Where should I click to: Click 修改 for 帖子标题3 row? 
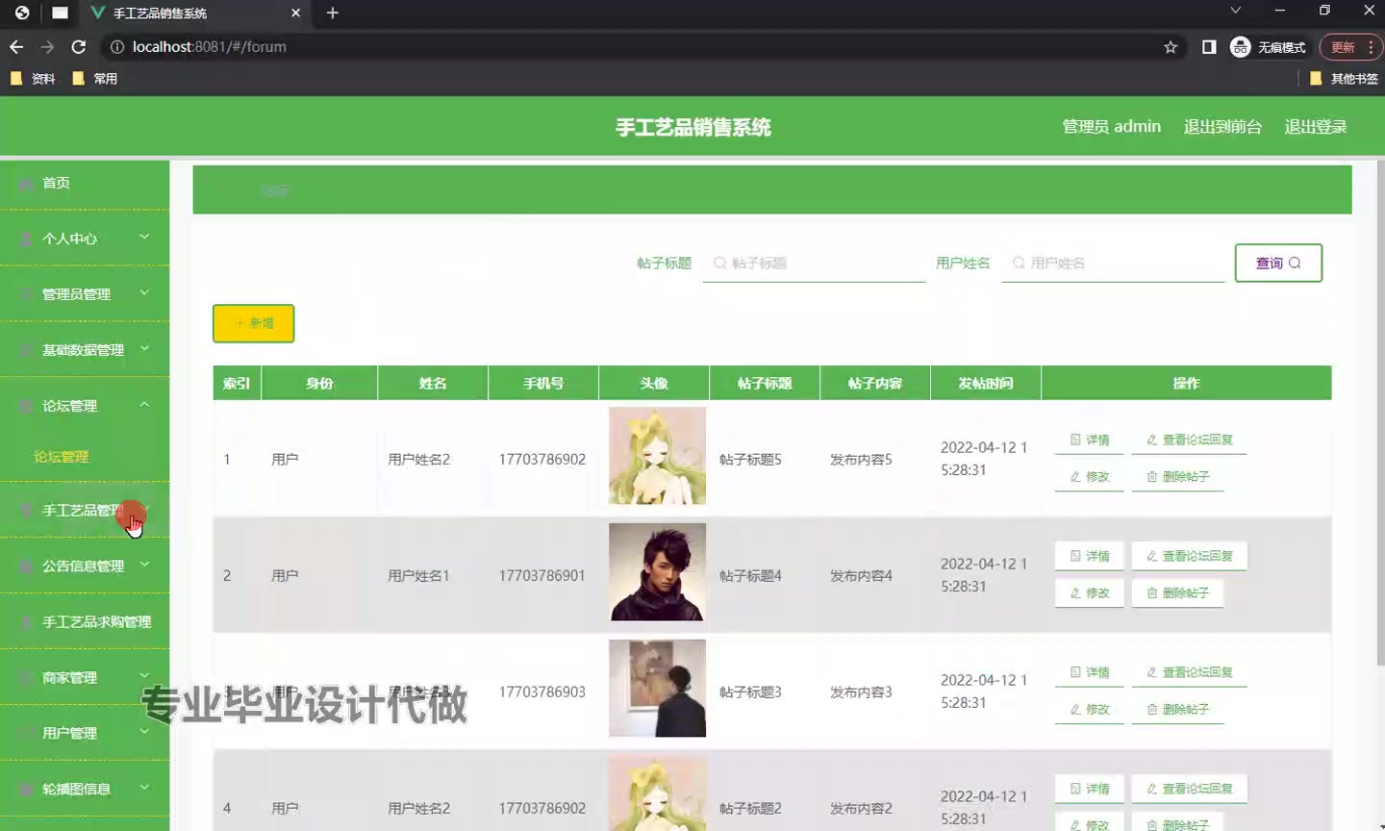coord(1090,709)
